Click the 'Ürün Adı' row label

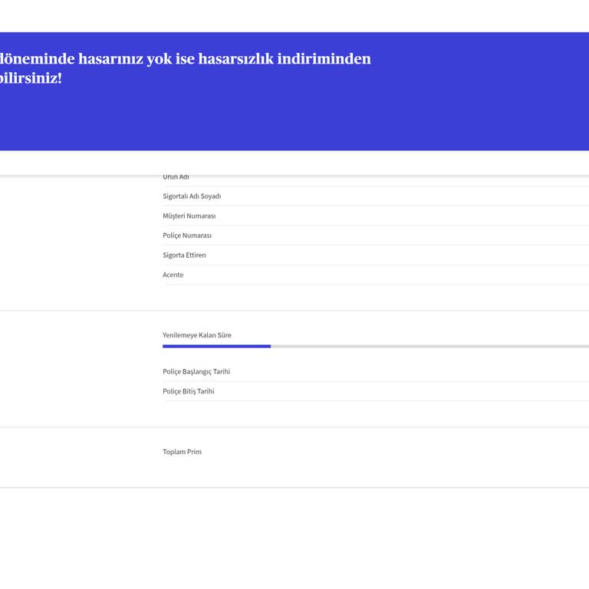pyautogui.click(x=176, y=177)
